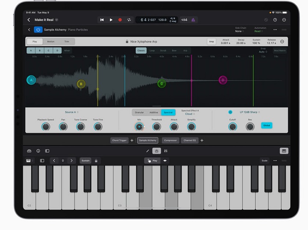This screenshot has height=230, width=308.
Task: Switch to the Motion tab
Action: [50, 41]
